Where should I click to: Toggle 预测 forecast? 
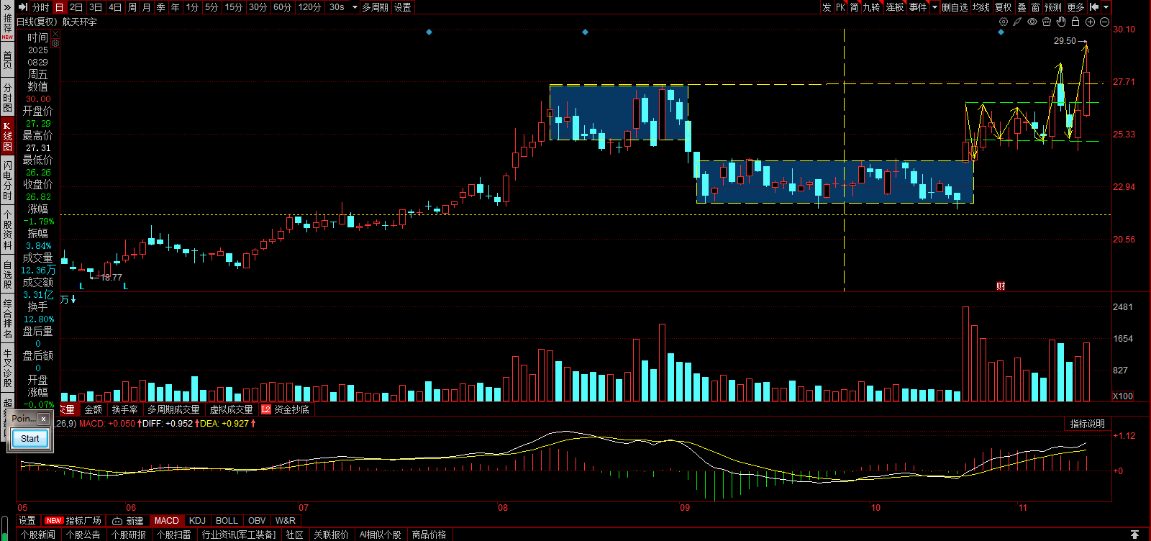(x=1053, y=7)
